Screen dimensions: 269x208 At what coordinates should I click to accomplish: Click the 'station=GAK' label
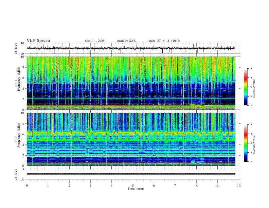[x=126, y=41]
